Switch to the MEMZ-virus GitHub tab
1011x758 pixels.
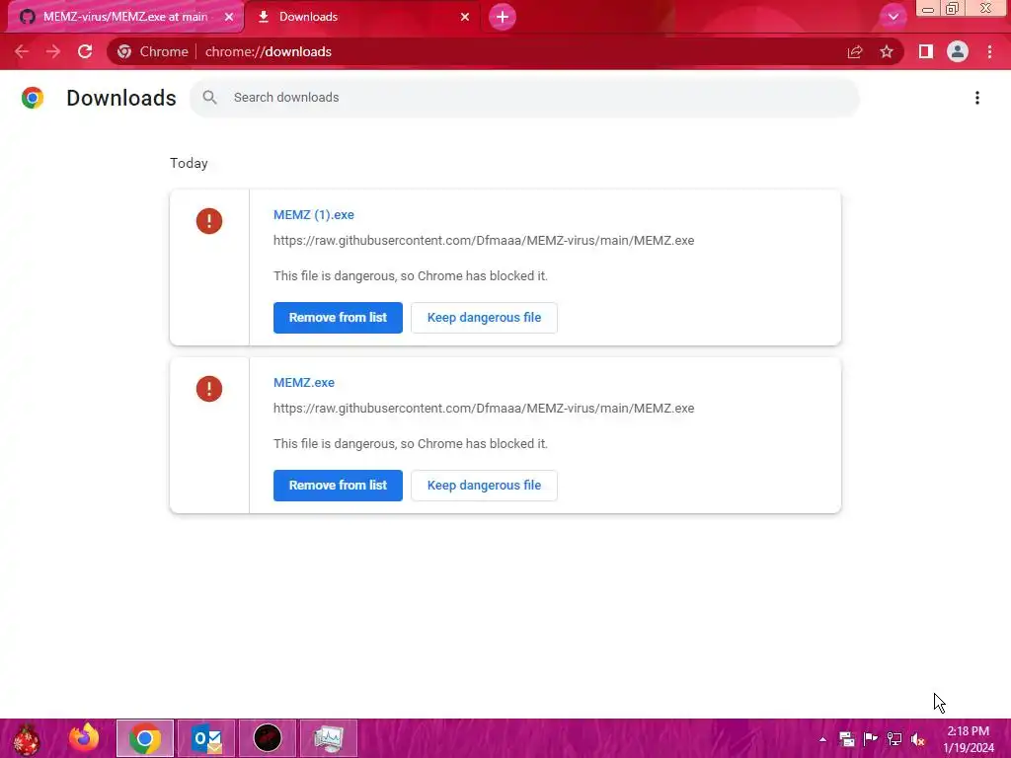point(125,17)
